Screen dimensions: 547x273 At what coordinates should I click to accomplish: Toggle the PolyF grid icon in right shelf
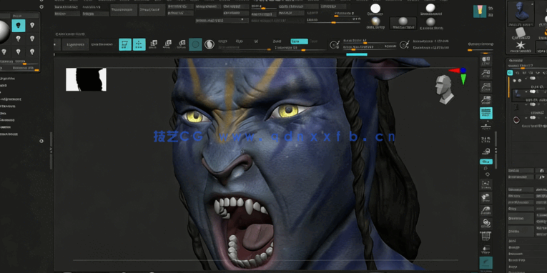pyautogui.click(x=486, y=236)
